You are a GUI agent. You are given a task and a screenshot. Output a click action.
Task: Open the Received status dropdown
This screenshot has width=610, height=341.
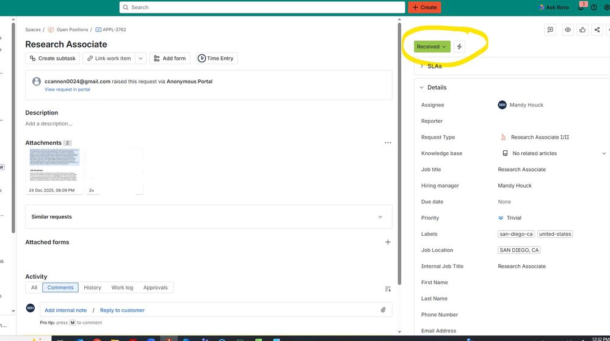432,46
